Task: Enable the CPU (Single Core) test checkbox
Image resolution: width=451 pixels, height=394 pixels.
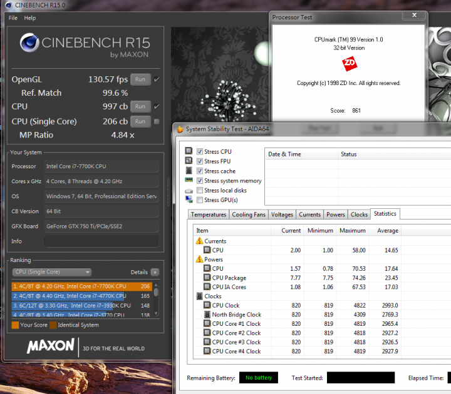Action: pyautogui.click(x=157, y=121)
